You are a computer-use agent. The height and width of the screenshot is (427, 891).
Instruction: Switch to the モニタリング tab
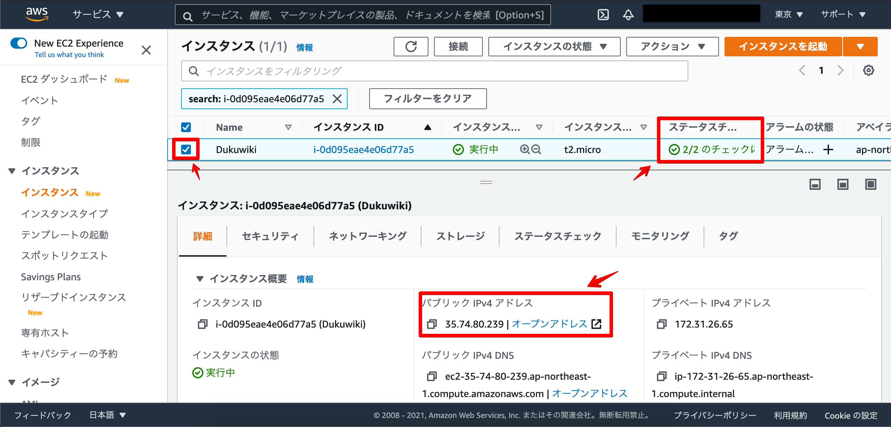pos(660,236)
